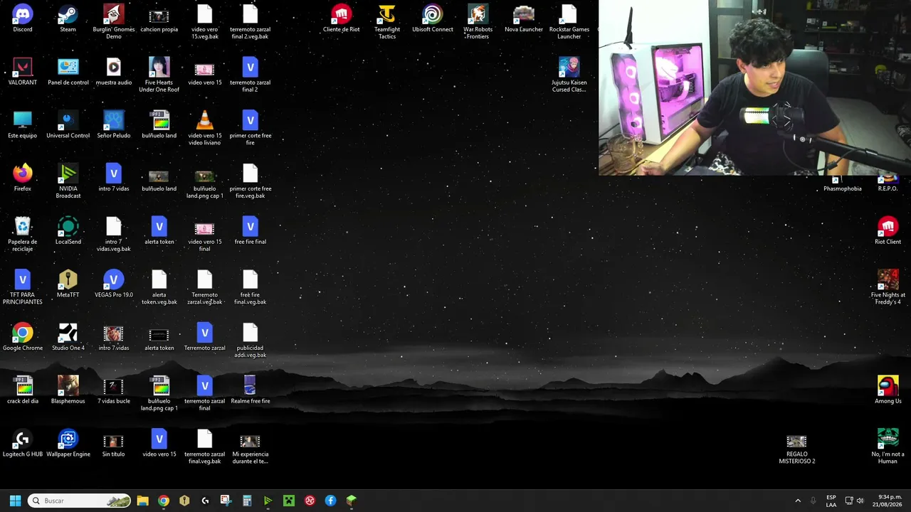The height and width of the screenshot is (512, 911).
Task: Launch Wallpaper Engine shortcut
Action: click(x=68, y=444)
